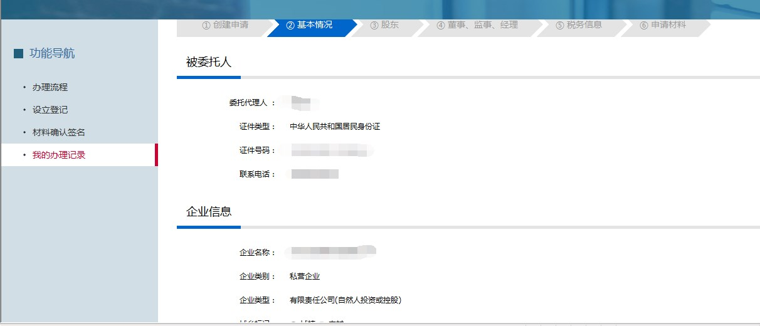Click the 企业信息 section heading
This screenshot has height=326, width=760.
coord(209,211)
